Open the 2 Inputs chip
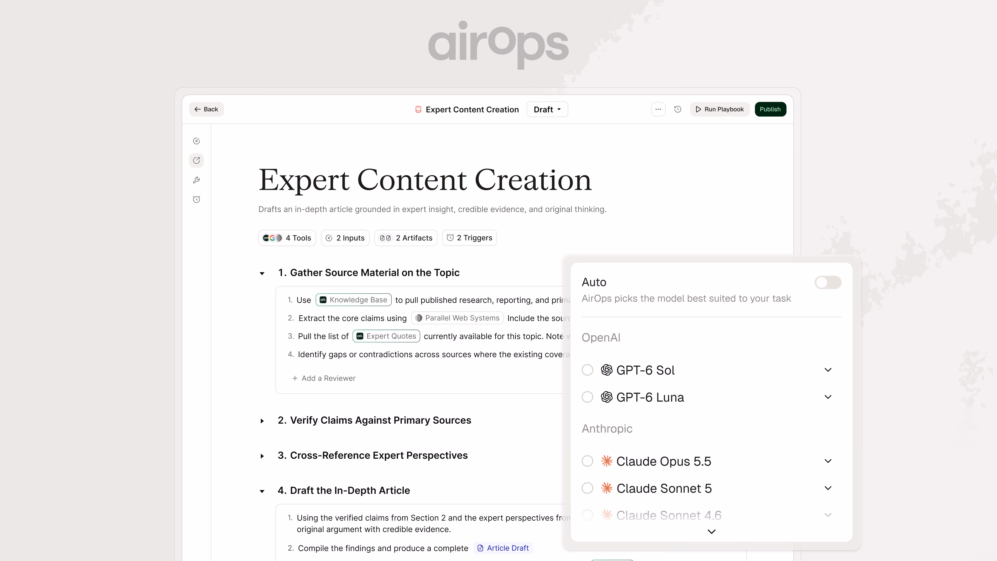Image resolution: width=997 pixels, height=561 pixels. coord(345,238)
